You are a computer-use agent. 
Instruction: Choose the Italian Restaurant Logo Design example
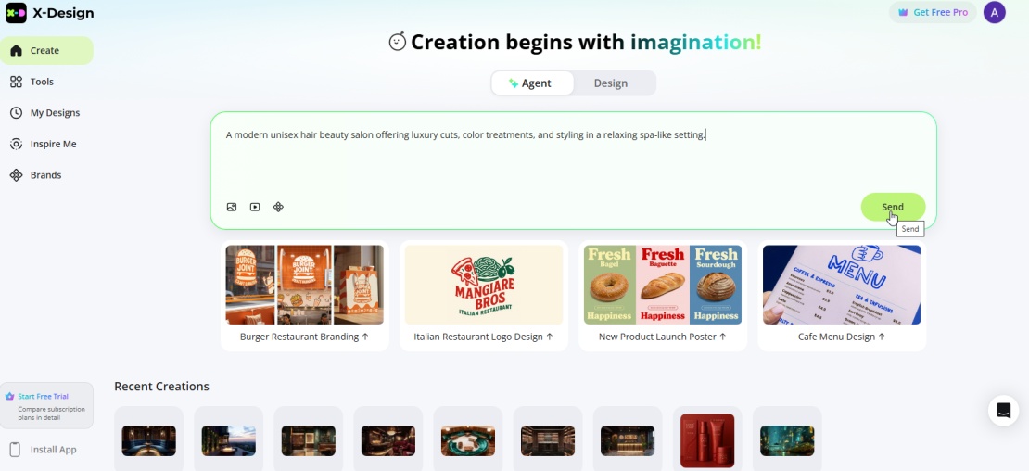[x=484, y=296]
